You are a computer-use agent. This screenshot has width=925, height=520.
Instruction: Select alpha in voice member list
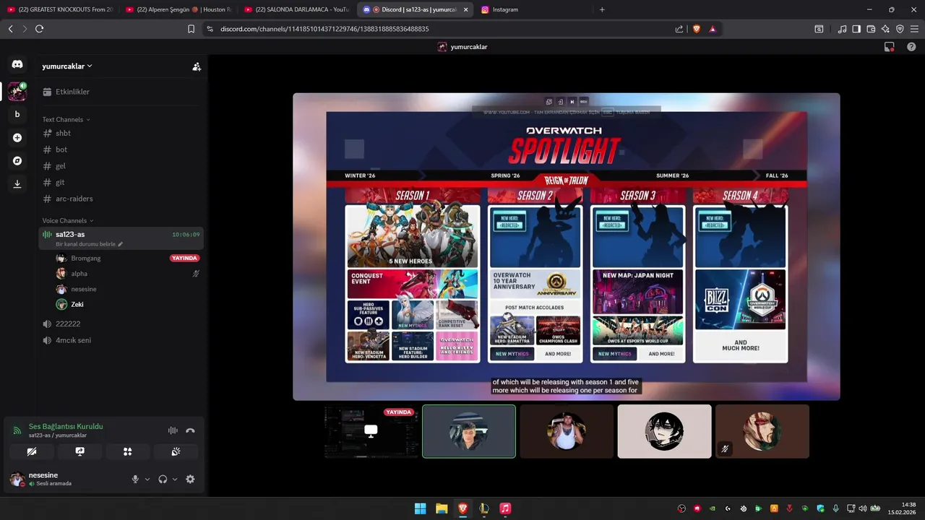coord(127,274)
